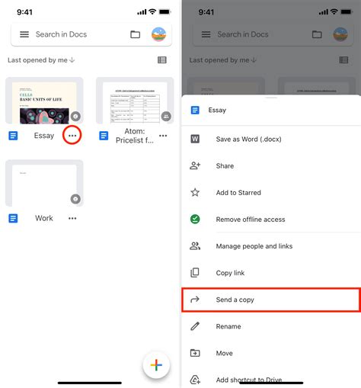The image size is (361, 388).
Task: Tap the Drive shortcut icon
Action: (195, 380)
